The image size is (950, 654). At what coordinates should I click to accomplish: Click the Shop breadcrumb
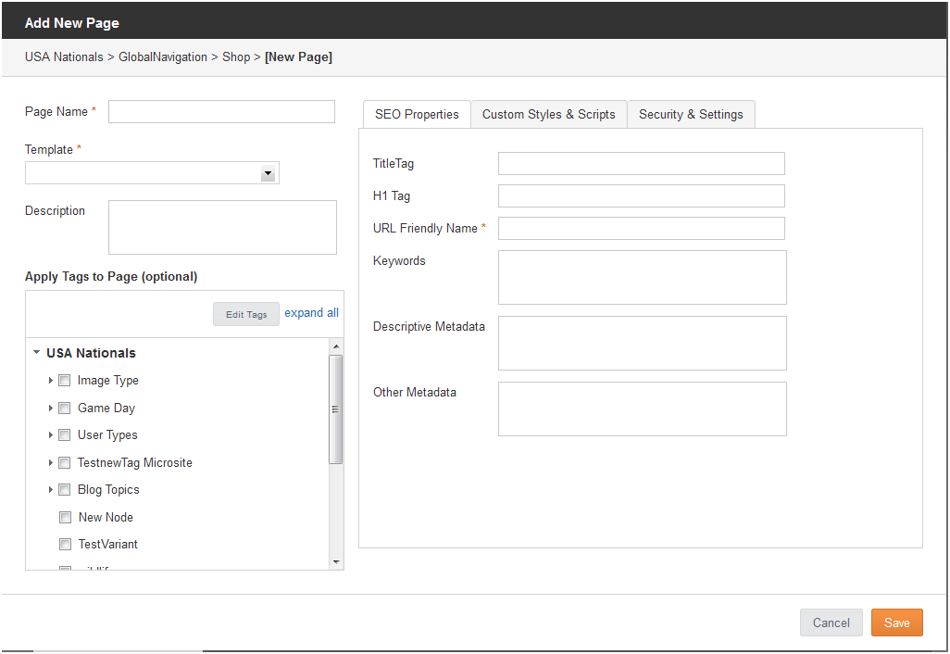point(236,57)
